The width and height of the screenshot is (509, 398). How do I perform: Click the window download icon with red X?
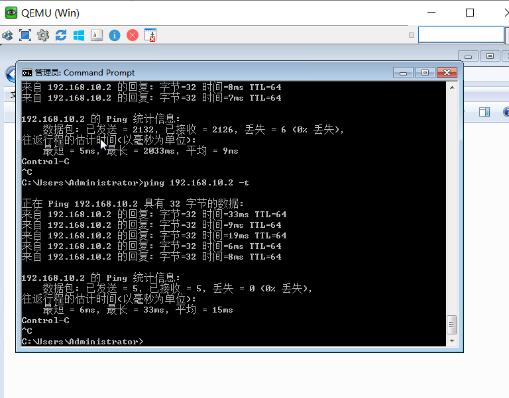point(150,35)
